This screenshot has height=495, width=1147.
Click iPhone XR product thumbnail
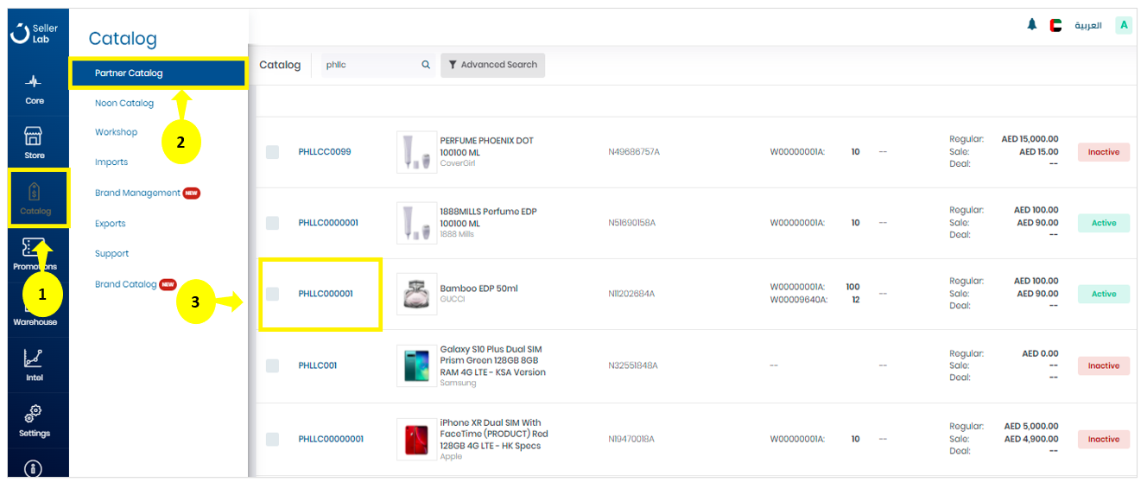point(416,439)
